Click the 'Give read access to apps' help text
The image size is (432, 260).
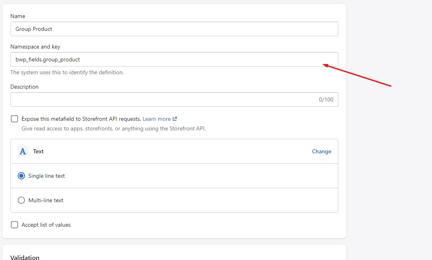(113, 129)
